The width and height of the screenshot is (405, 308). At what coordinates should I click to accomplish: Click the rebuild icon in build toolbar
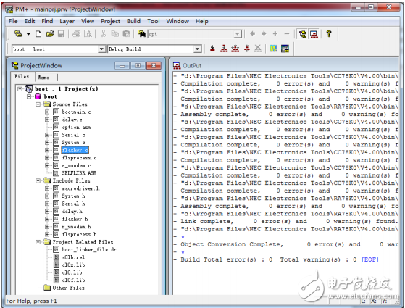pos(235,49)
